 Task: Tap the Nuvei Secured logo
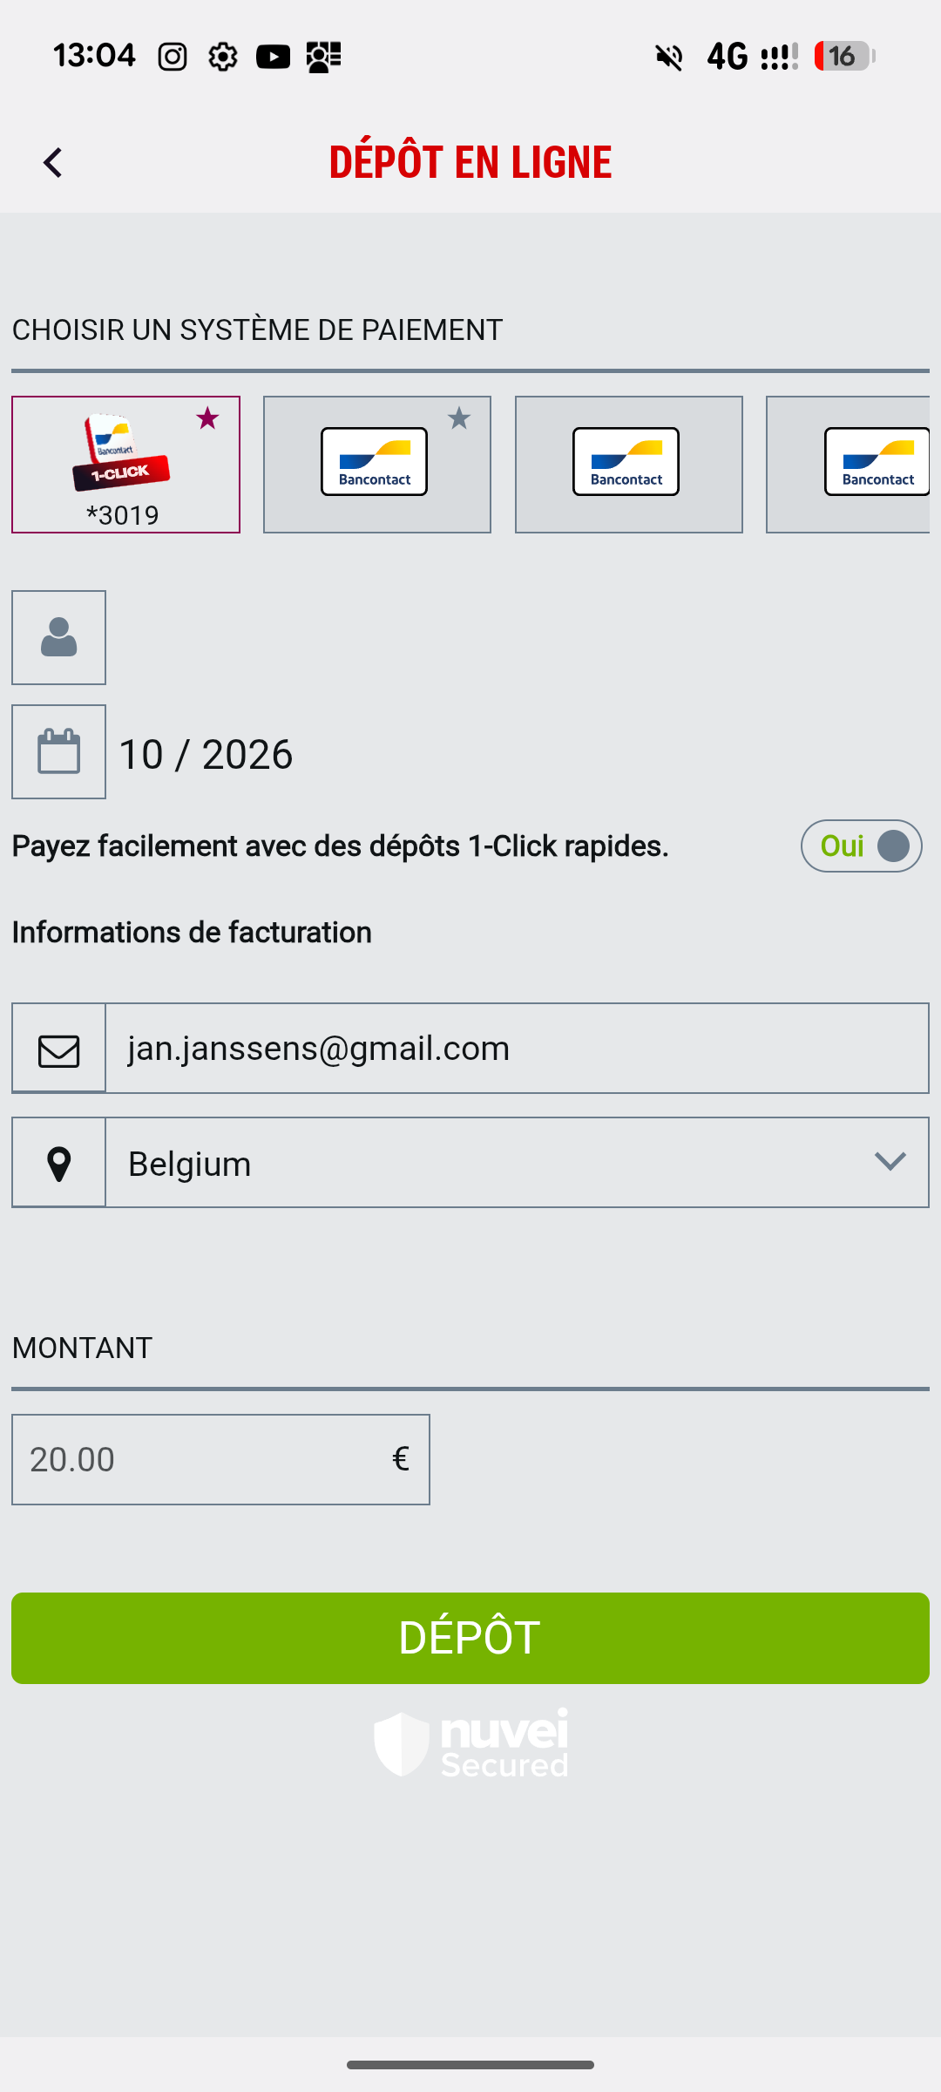click(x=470, y=1742)
